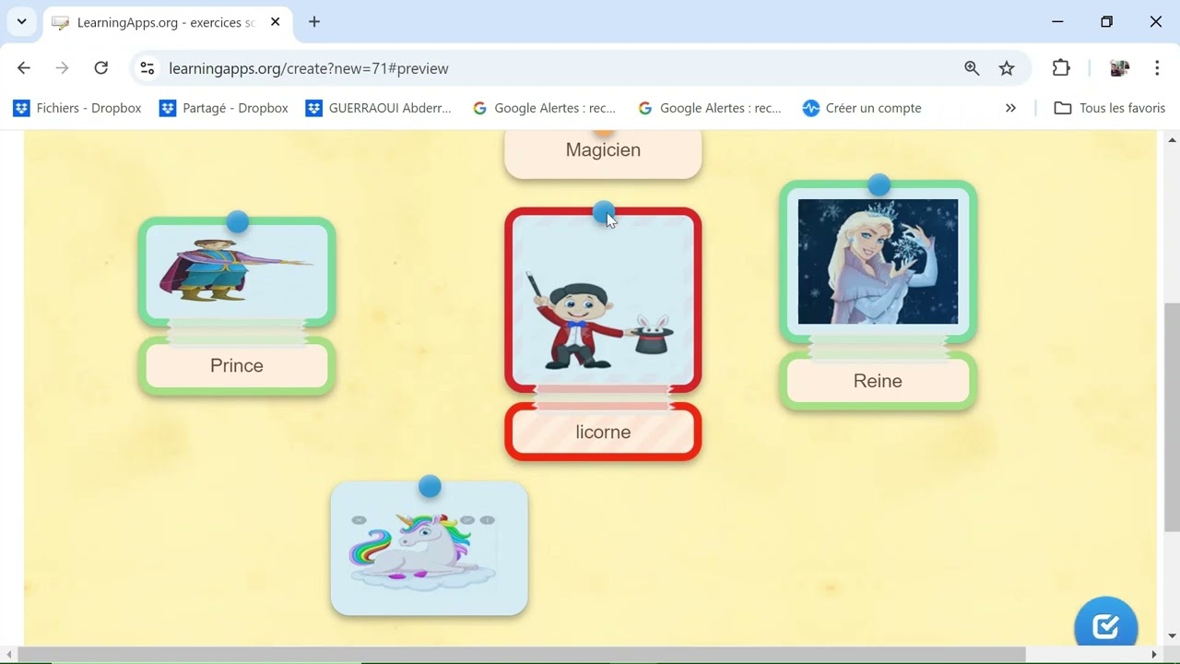
Task: Click the horizontal scrollbar left arrow
Action: coord(9,655)
